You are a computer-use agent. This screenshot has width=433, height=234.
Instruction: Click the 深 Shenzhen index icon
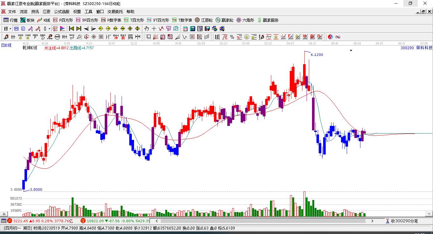tap(83, 221)
